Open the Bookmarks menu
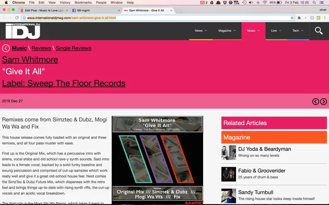Screen dimensions: 329x205 pyautogui.click(x=83, y=3)
